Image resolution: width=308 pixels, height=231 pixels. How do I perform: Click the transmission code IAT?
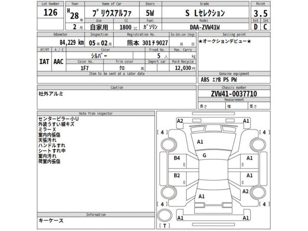pyautogui.click(x=44, y=62)
